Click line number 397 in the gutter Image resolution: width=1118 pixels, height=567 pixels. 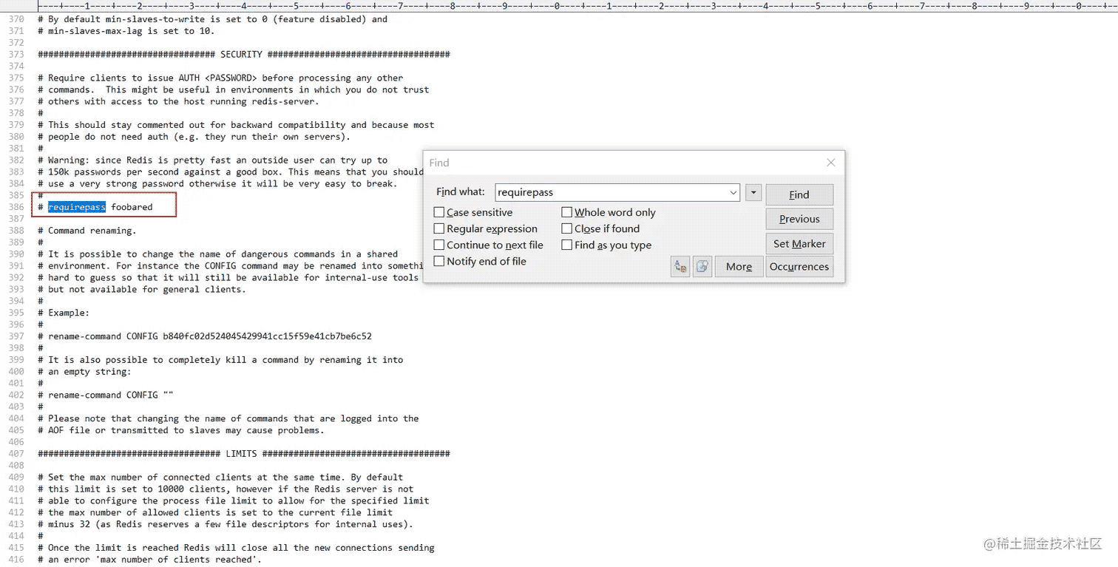[x=16, y=336]
